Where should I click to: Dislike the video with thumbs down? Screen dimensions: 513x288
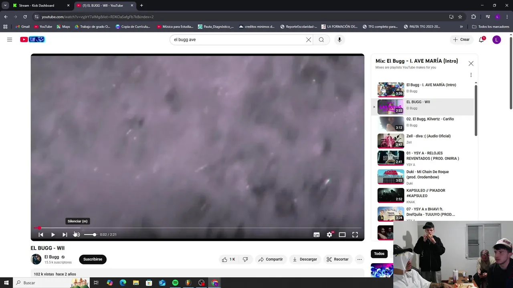coord(245,259)
